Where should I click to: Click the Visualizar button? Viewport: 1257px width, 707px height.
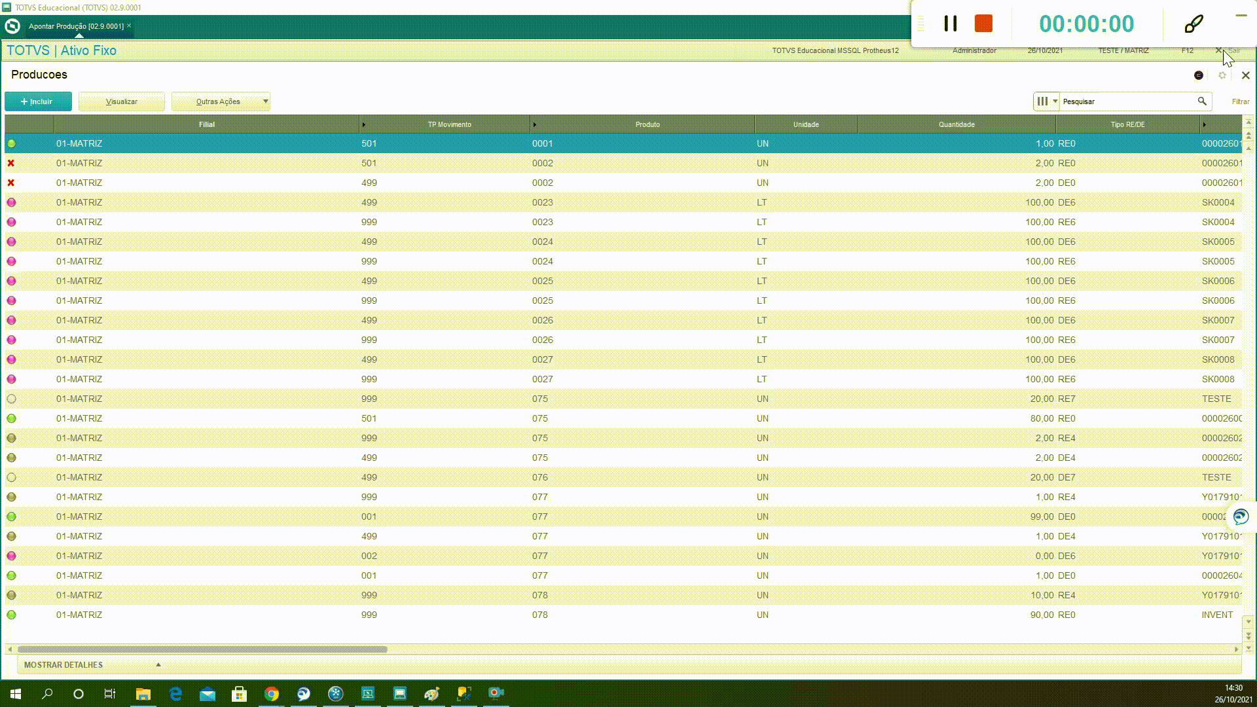click(x=122, y=101)
